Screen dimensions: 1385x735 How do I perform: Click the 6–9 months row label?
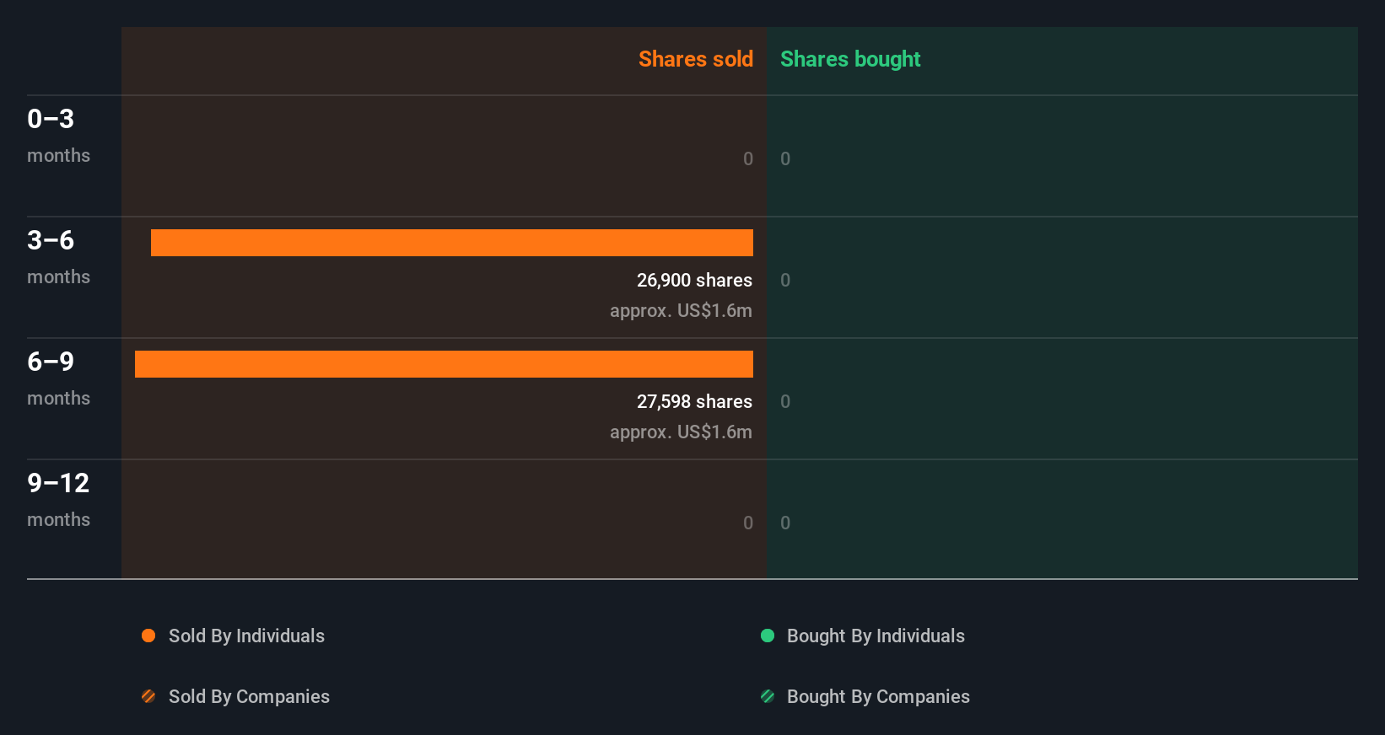[x=58, y=378]
